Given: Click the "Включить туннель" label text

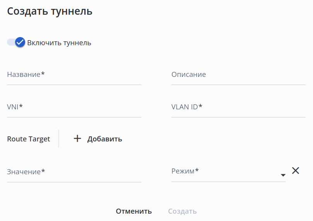Looking at the screenshot, I should 59,43.
